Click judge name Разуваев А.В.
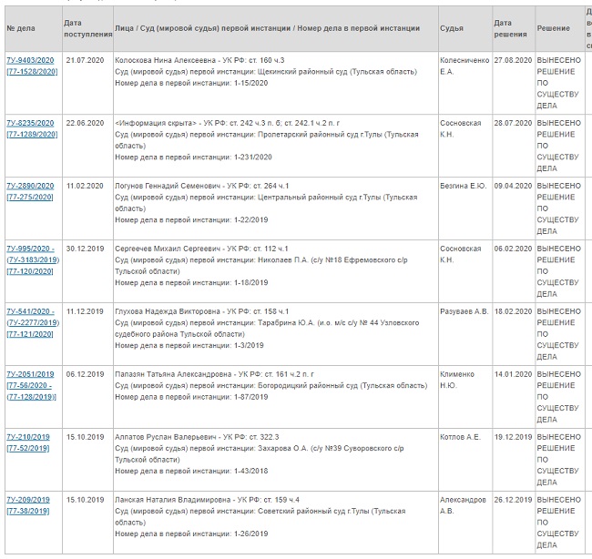The image size is (592, 559). click(x=464, y=311)
